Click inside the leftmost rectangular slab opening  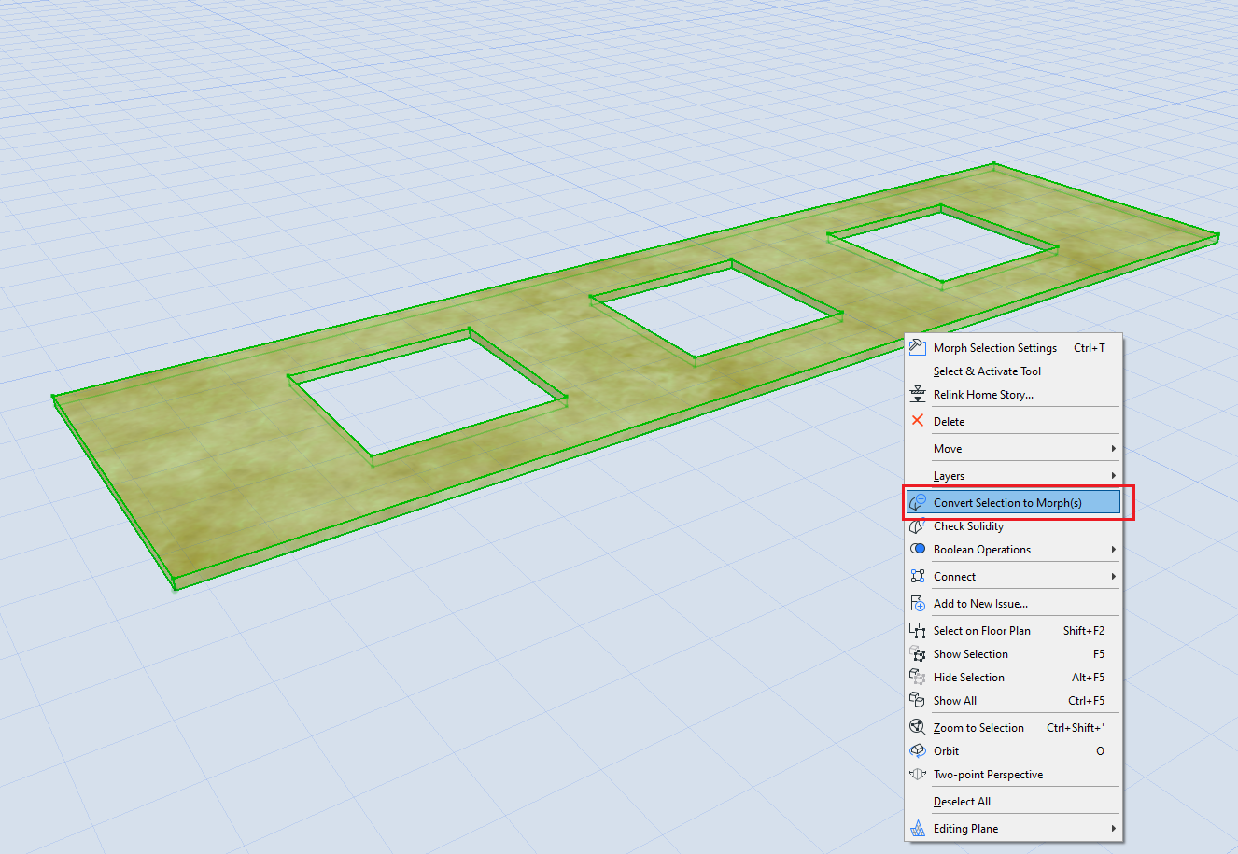[x=425, y=397]
